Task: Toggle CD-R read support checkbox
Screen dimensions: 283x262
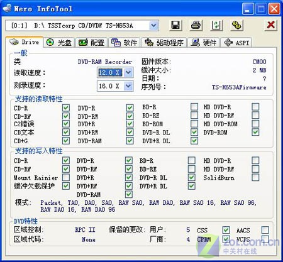Action: tap(66, 108)
